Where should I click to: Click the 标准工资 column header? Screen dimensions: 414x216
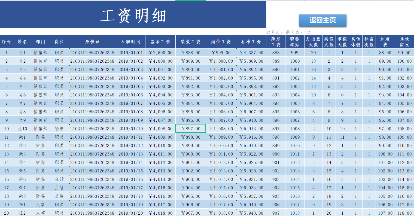click(x=251, y=41)
